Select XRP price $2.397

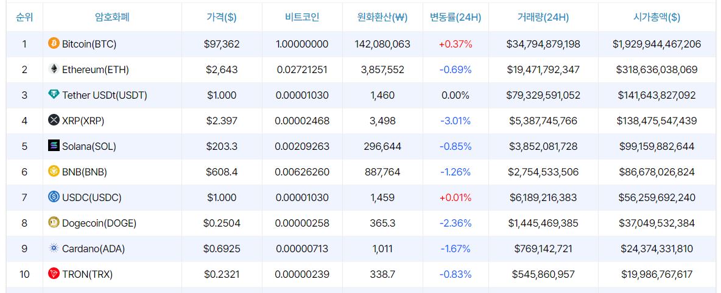pyautogui.click(x=222, y=121)
